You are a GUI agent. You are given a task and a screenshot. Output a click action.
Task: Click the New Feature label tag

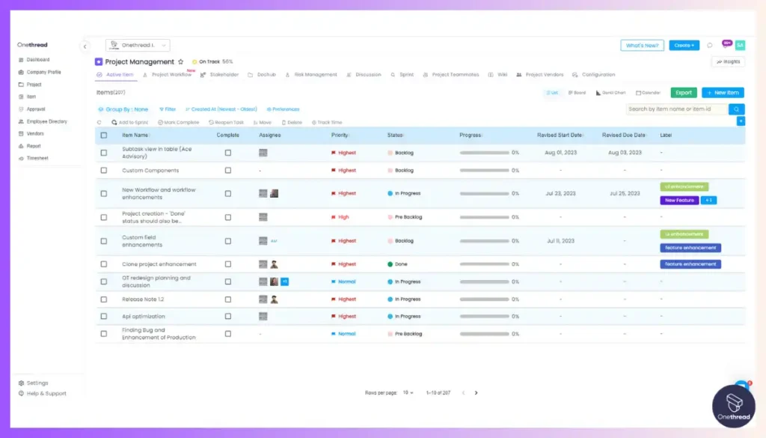(x=679, y=201)
